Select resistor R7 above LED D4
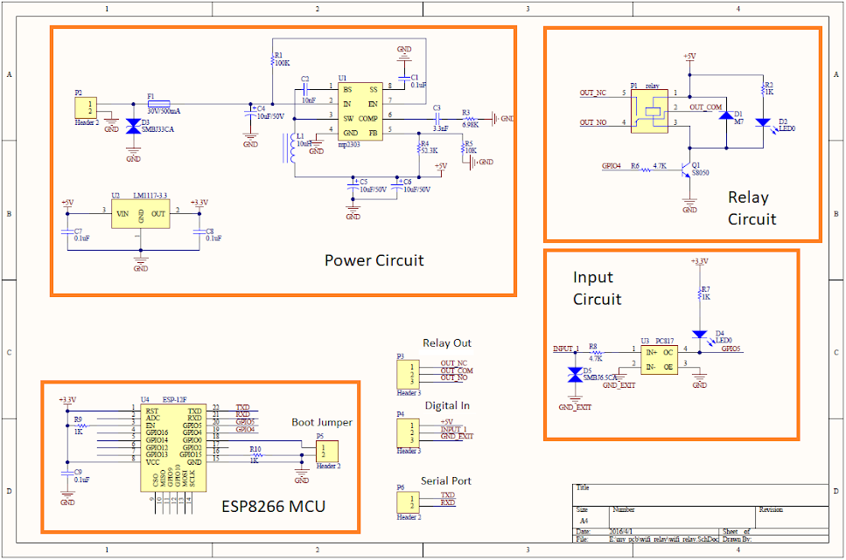The height and width of the screenshot is (560, 846). 699,295
